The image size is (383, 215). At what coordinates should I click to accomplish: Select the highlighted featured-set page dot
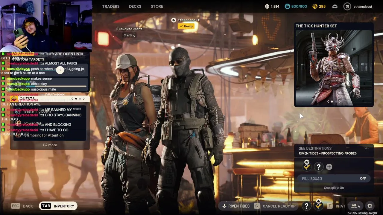click(332, 102)
